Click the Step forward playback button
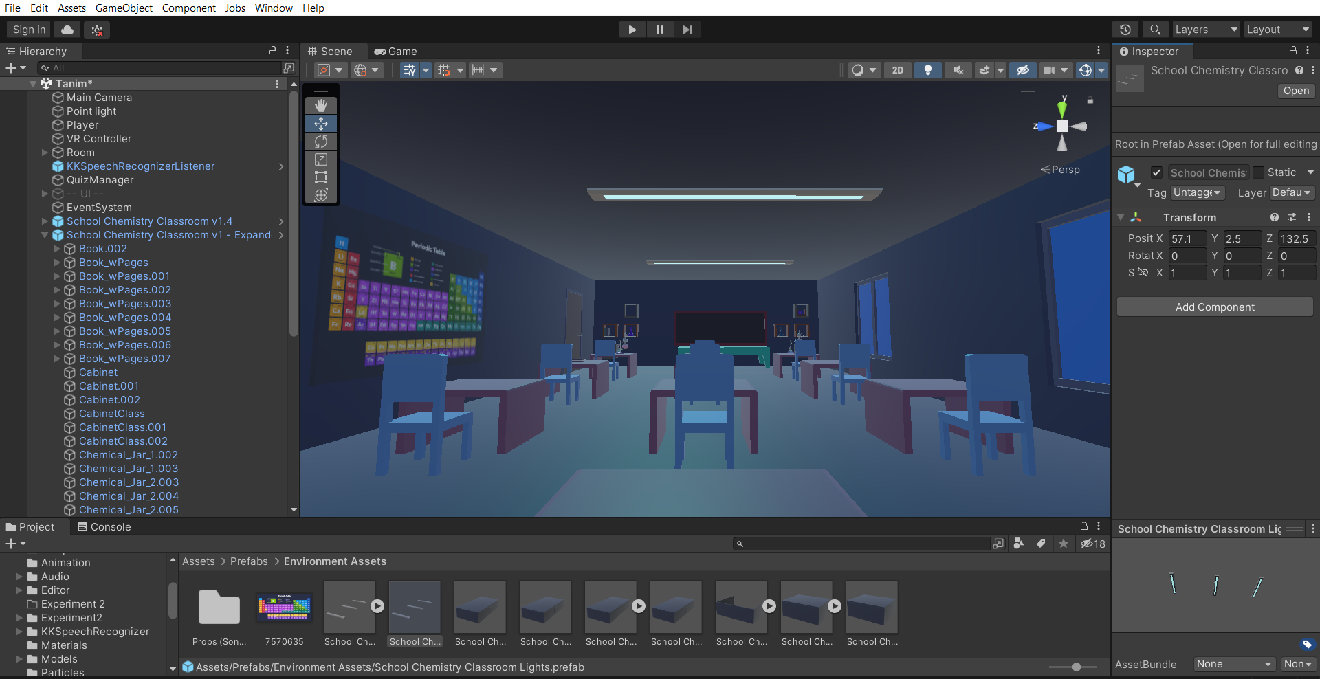The width and height of the screenshot is (1320, 679). click(687, 30)
